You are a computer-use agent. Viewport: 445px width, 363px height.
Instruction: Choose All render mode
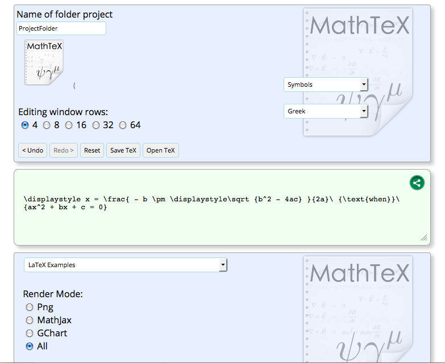point(30,346)
